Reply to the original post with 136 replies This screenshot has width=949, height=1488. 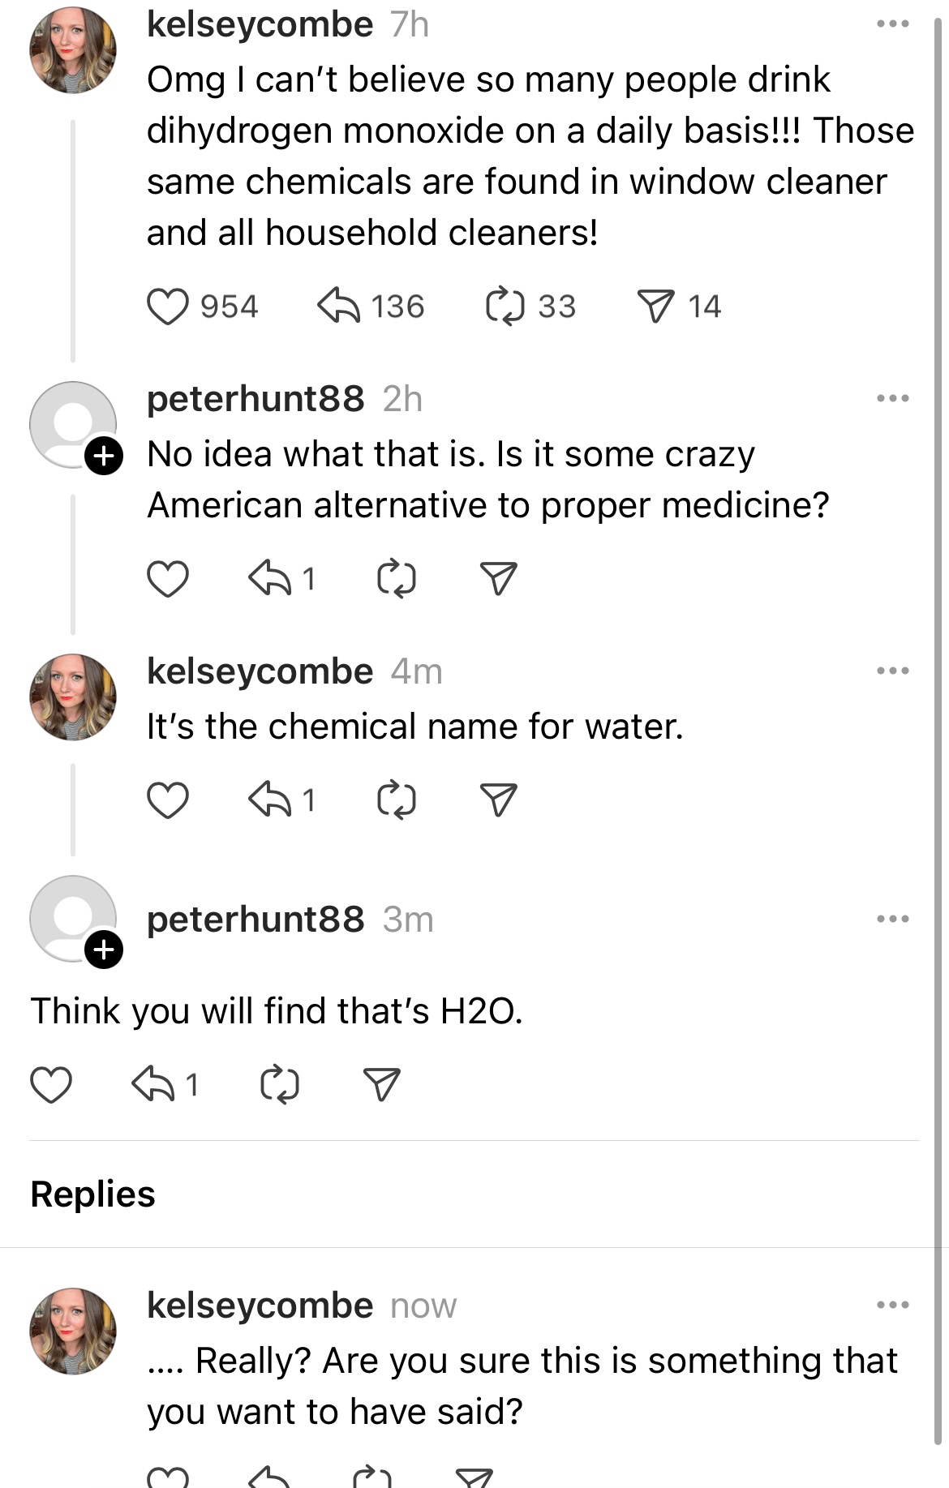pyautogui.click(x=338, y=307)
